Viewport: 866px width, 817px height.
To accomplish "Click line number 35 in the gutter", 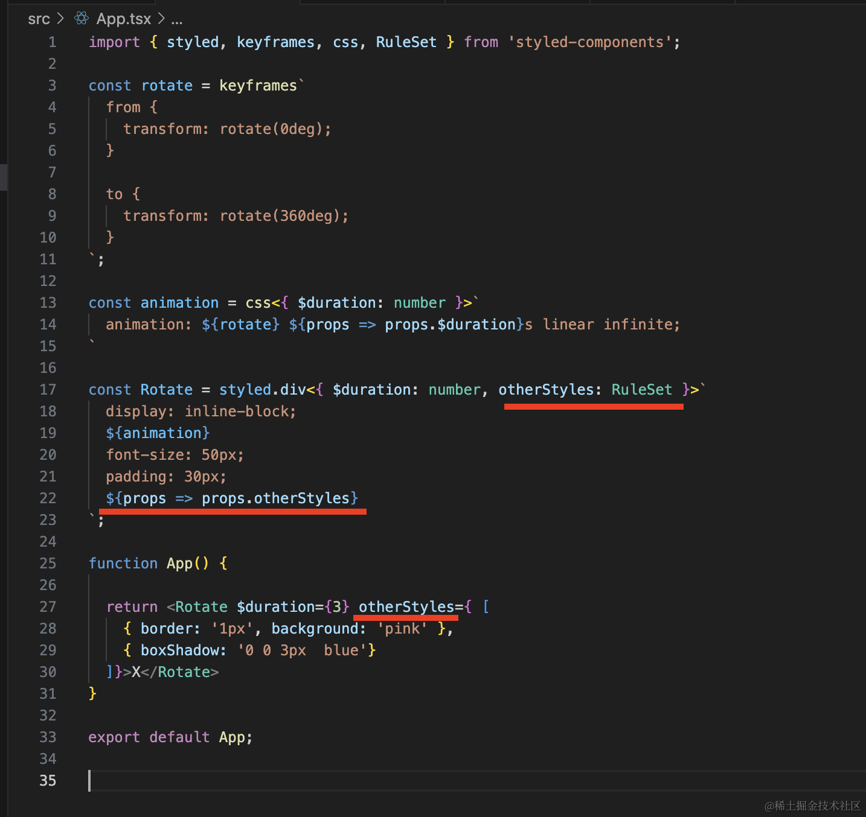I will [x=48, y=781].
